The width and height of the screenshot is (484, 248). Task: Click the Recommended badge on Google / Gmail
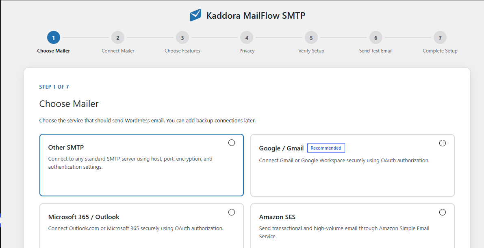click(326, 148)
